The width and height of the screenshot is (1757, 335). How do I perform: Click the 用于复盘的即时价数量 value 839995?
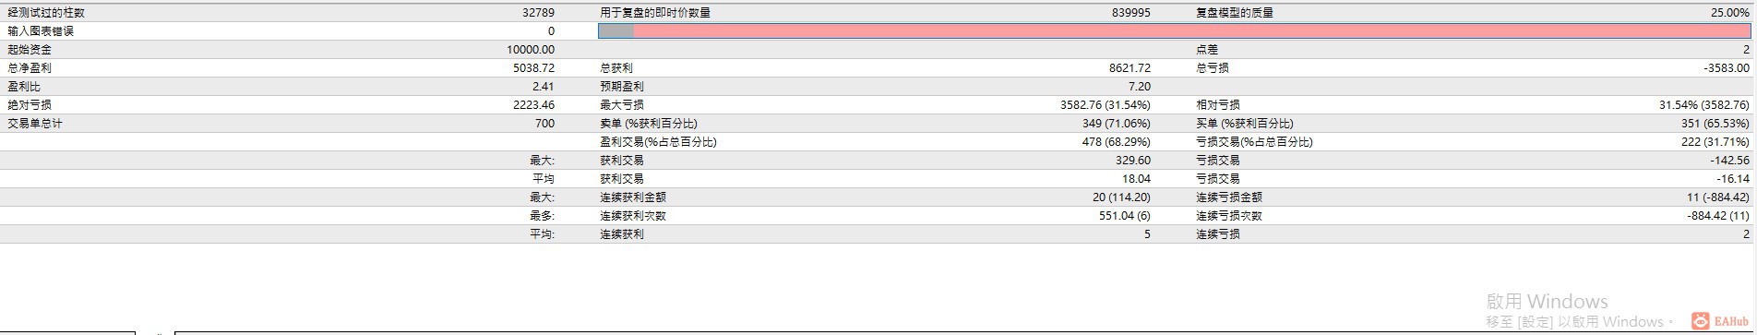point(1131,13)
